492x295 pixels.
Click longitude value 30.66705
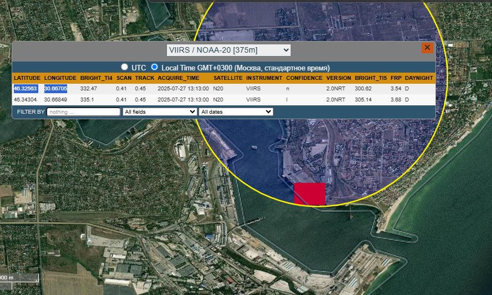pos(55,89)
